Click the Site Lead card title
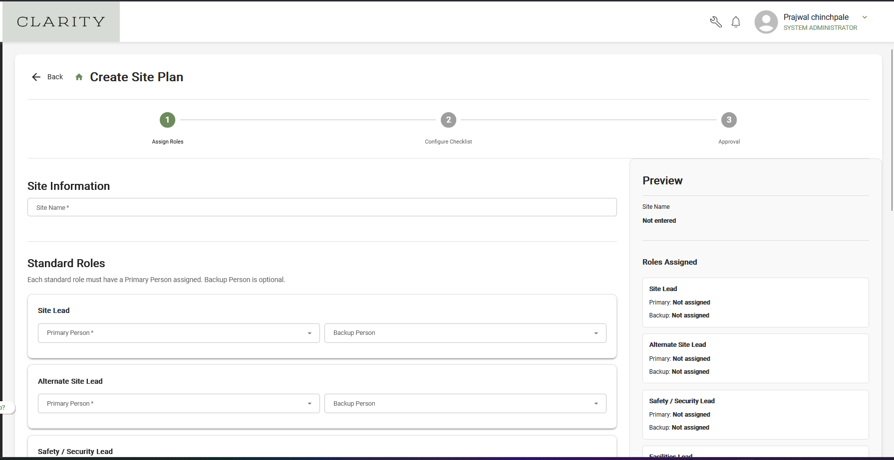Image resolution: width=894 pixels, height=460 pixels. pyautogui.click(x=54, y=310)
